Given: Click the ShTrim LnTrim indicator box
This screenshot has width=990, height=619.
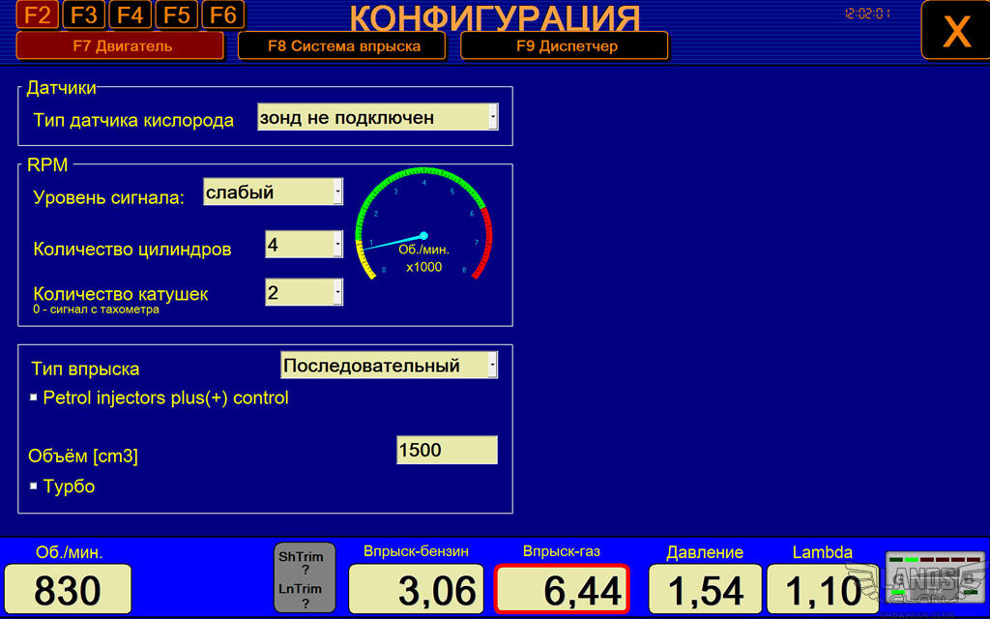Looking at the screenshot, I should (x=305, y=576).
